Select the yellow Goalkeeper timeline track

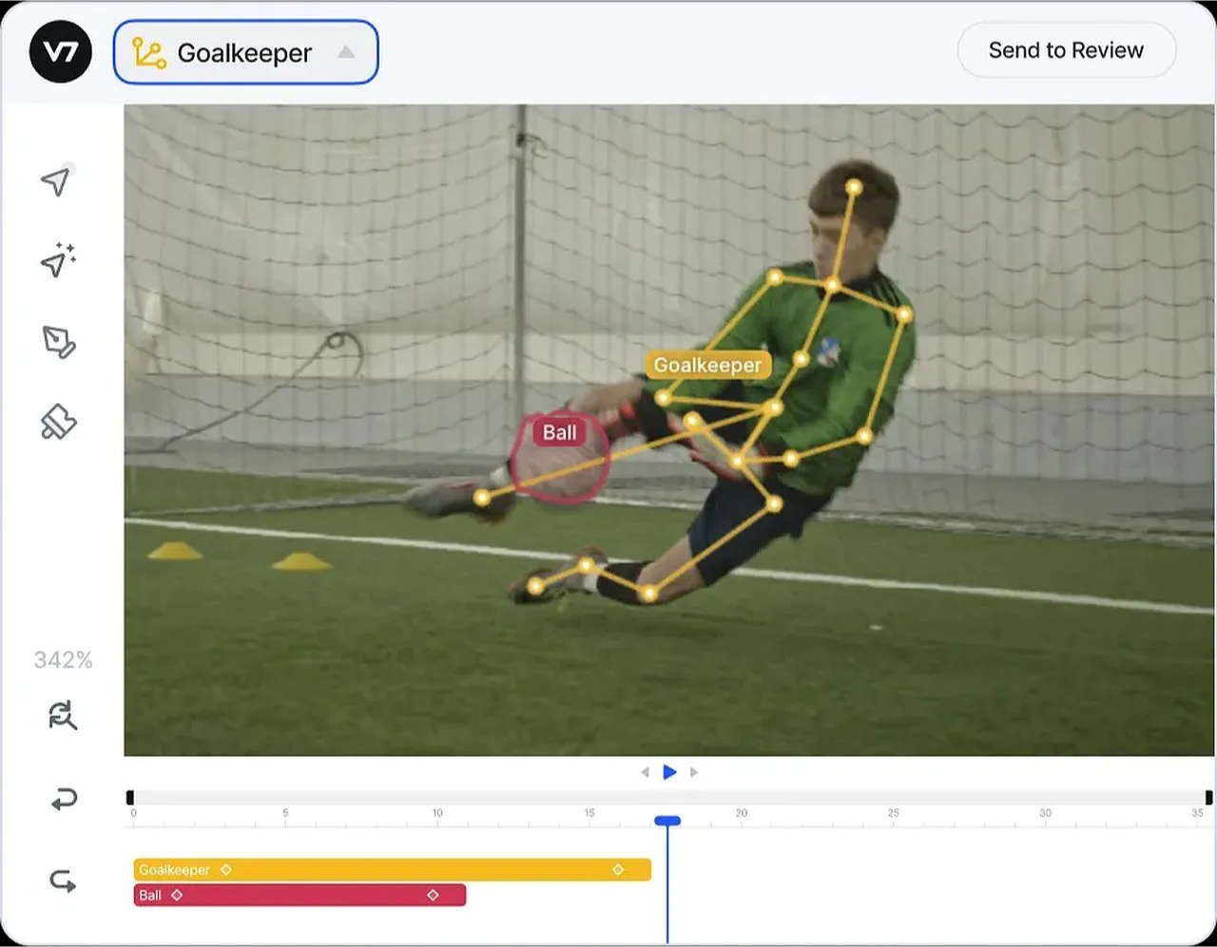(392, 870)
